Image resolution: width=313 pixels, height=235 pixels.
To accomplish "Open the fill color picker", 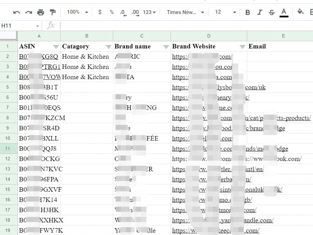I will point(300,12).
